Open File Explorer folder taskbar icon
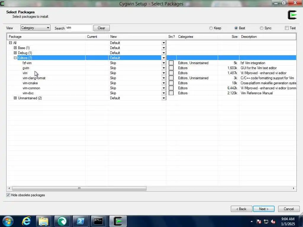The image size is (303, 227). (x=44, y=221)
